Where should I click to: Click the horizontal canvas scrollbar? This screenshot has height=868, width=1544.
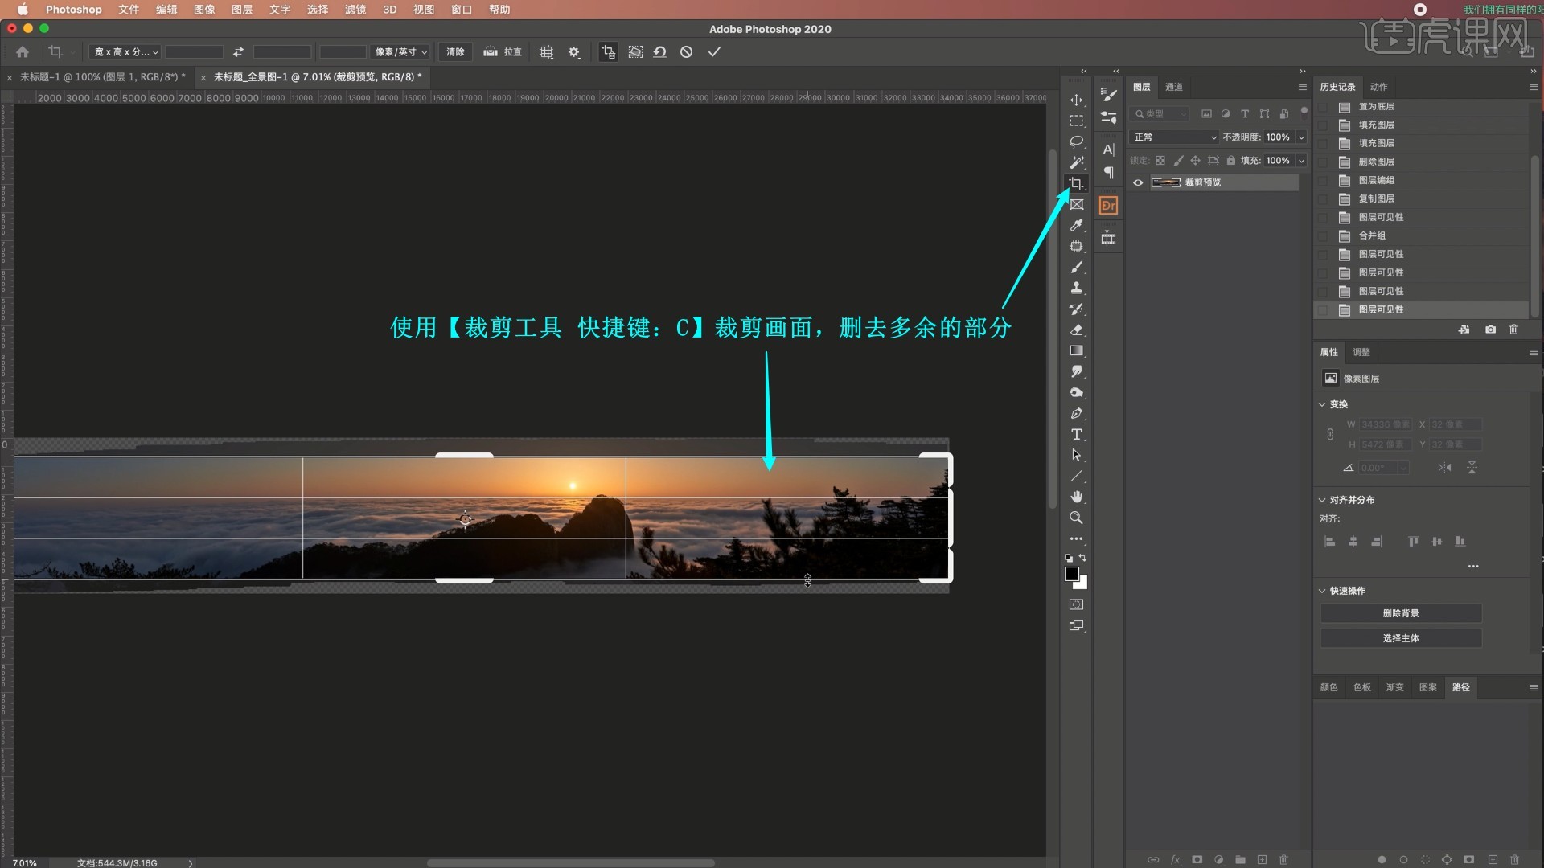[570, 863]
